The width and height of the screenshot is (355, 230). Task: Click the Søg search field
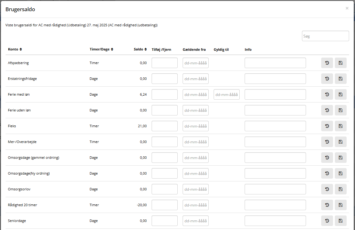click(x=325, y=36)
